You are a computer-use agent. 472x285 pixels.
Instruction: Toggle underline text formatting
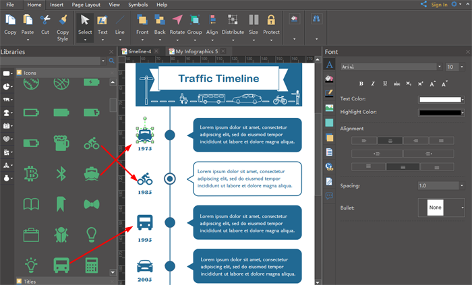point(385,84)
